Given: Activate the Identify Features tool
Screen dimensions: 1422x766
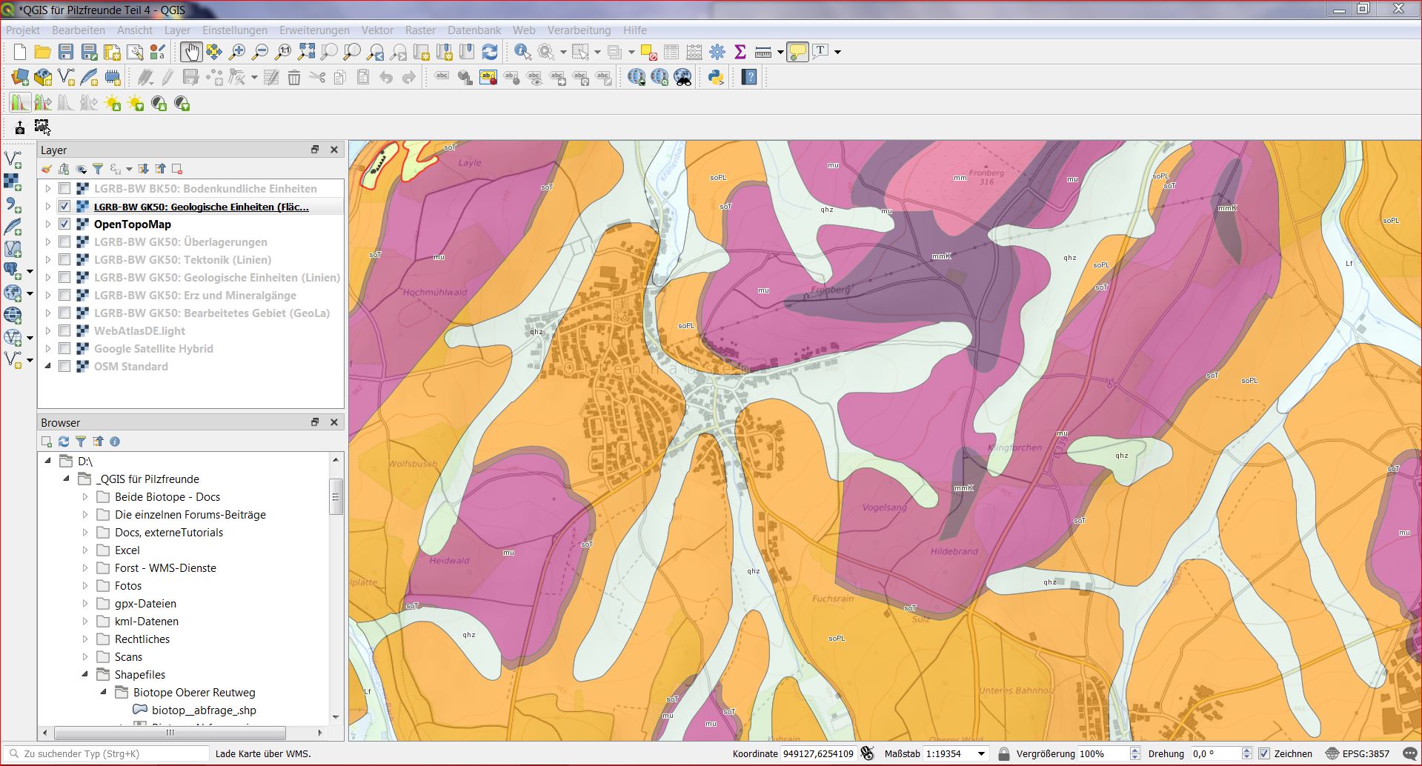Looking at the screenshot, I should [522, 52].
